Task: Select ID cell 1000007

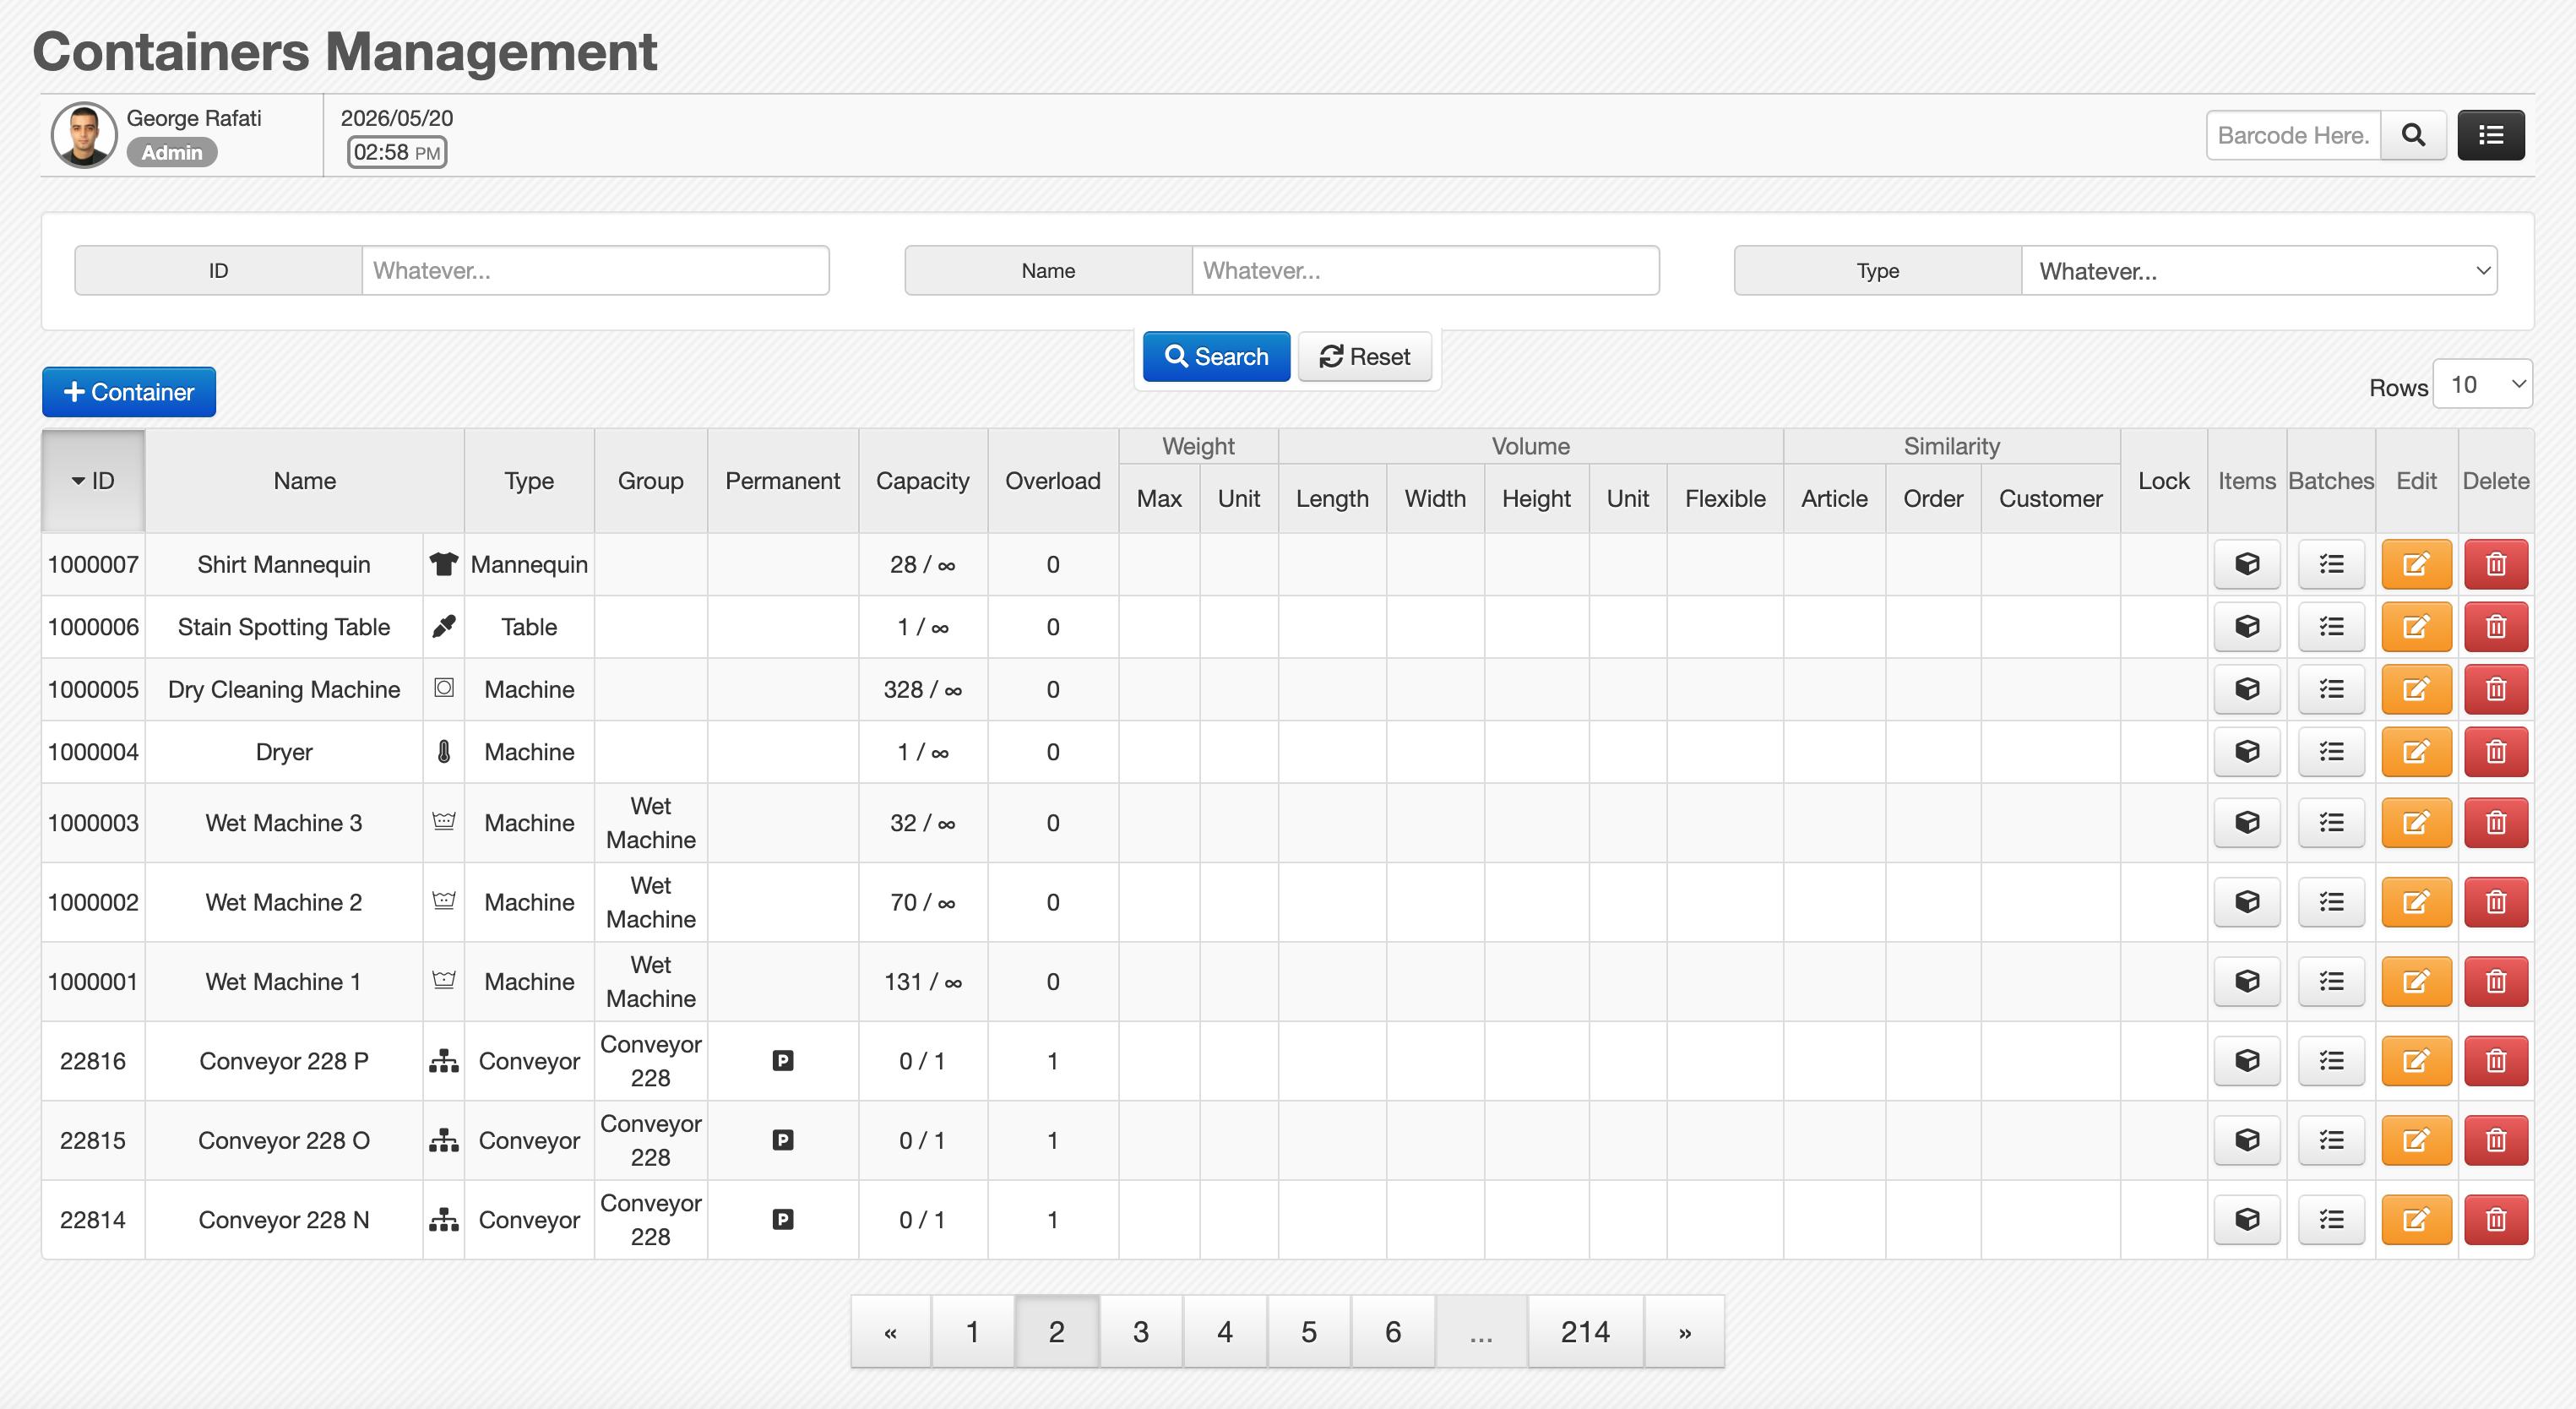Action: coord(93,564)
